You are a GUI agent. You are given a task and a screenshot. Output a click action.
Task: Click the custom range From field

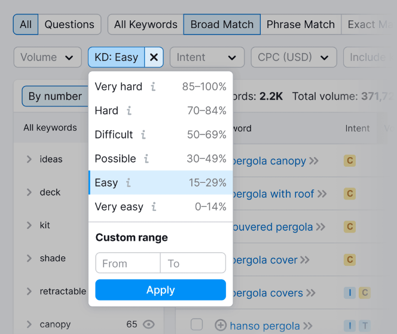coord(127,263)
